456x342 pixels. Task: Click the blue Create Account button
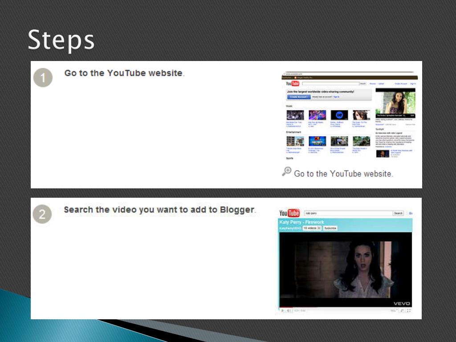(x=299, y=97)
